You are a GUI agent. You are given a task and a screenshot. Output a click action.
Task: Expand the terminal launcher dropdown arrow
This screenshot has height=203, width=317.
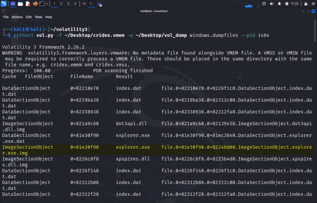47,4
